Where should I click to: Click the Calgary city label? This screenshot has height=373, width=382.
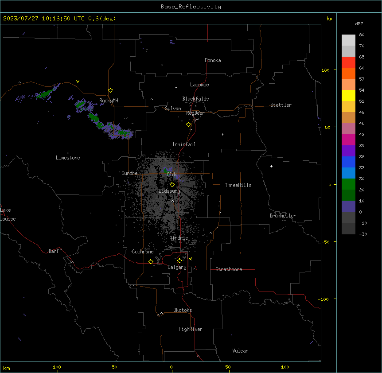(x=177, y=267)
